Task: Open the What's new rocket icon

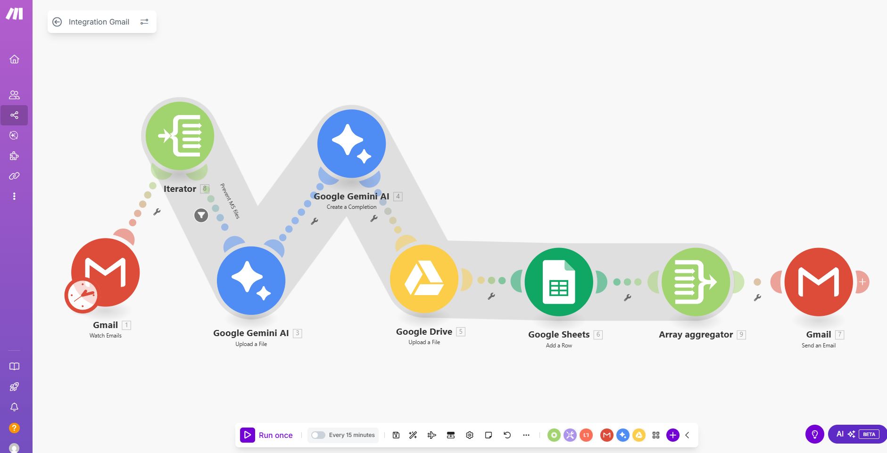Action: point(14,387)
